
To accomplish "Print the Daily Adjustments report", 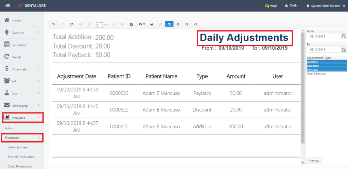I will coord(152,24).
